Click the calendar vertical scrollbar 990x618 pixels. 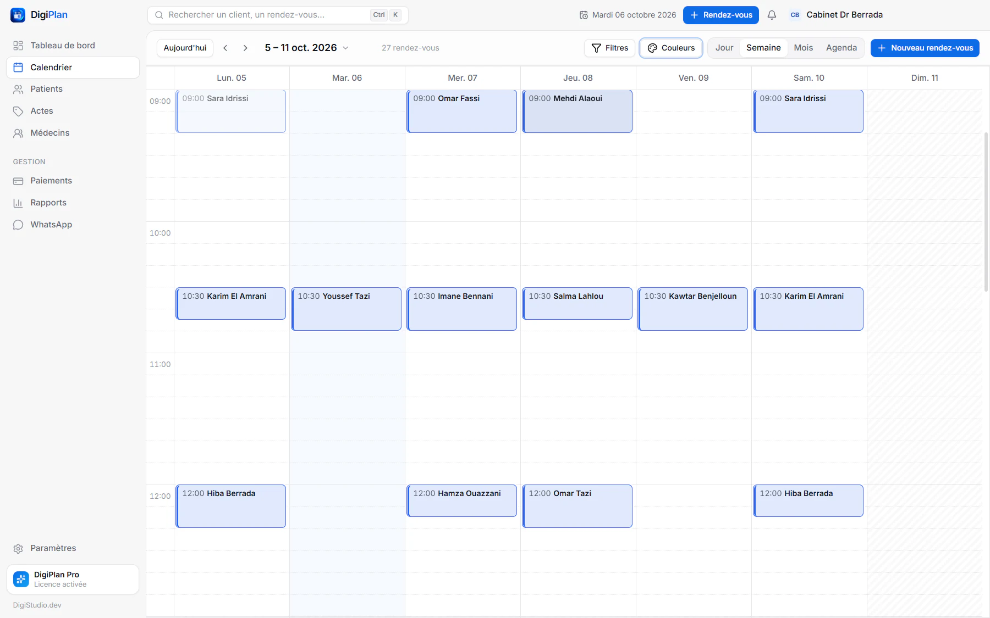[x=986, y=211]
